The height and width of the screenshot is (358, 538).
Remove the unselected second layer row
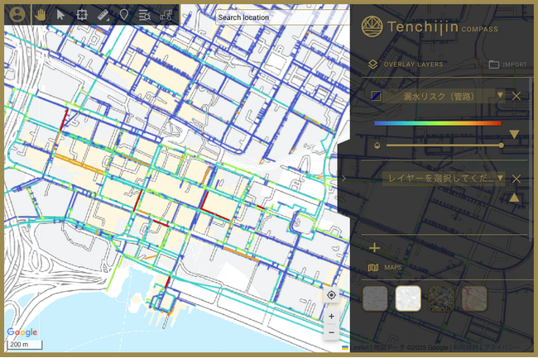click(516, 179)
